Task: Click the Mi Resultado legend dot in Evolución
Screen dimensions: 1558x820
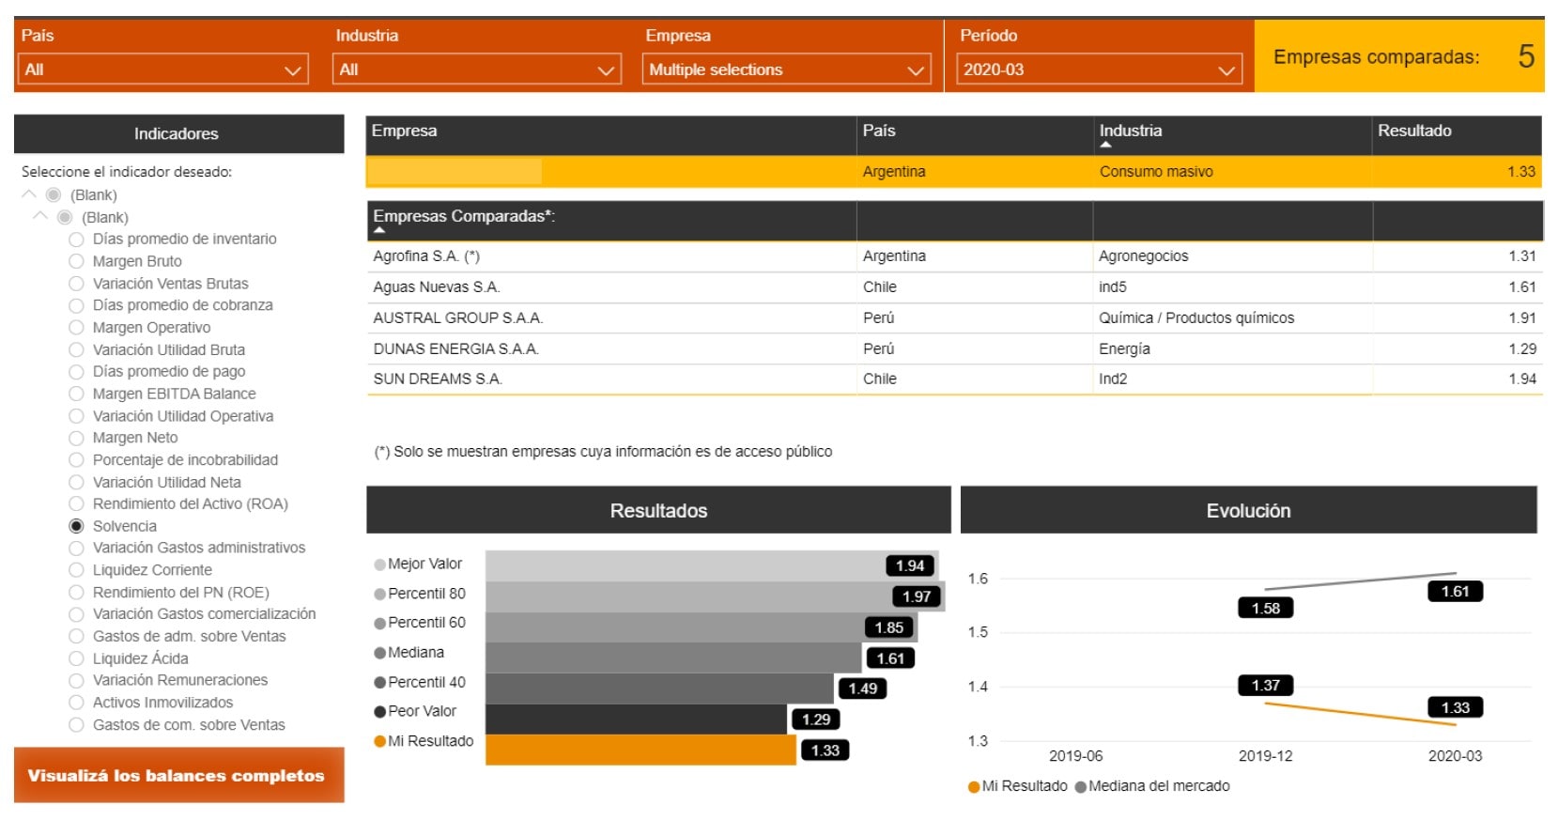Action: 974,787
